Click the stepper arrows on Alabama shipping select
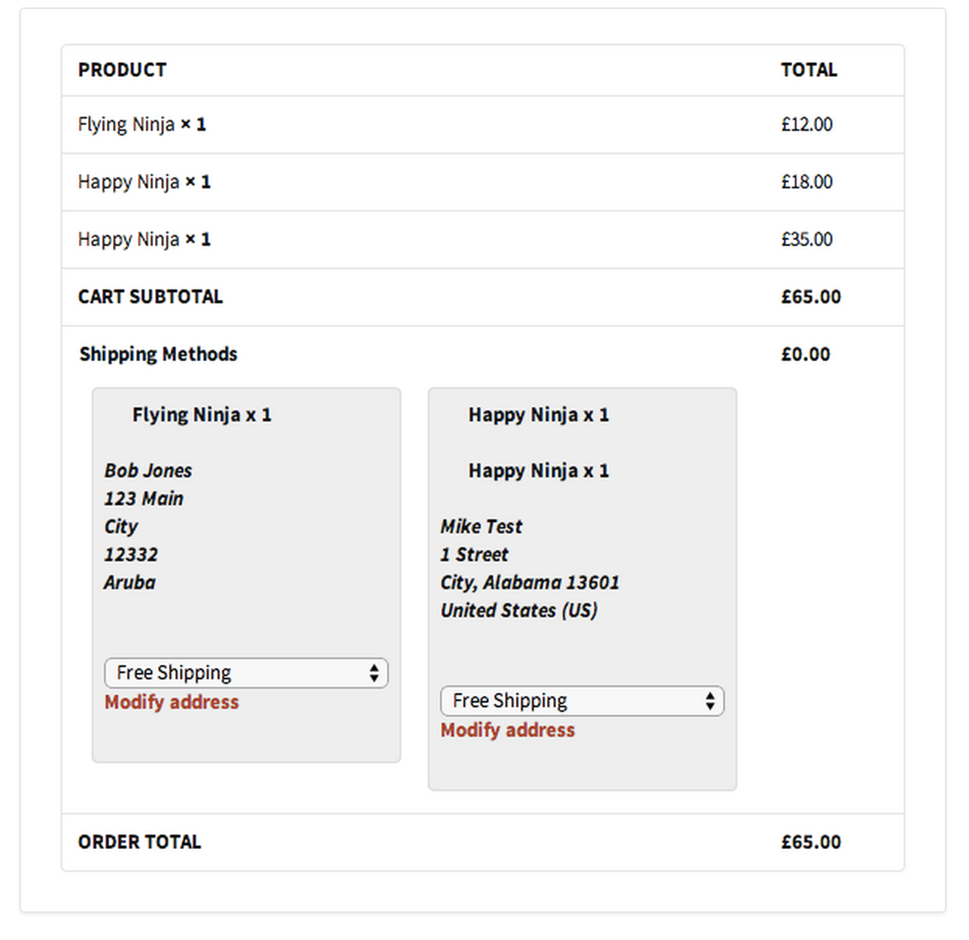 pos(710,701)
